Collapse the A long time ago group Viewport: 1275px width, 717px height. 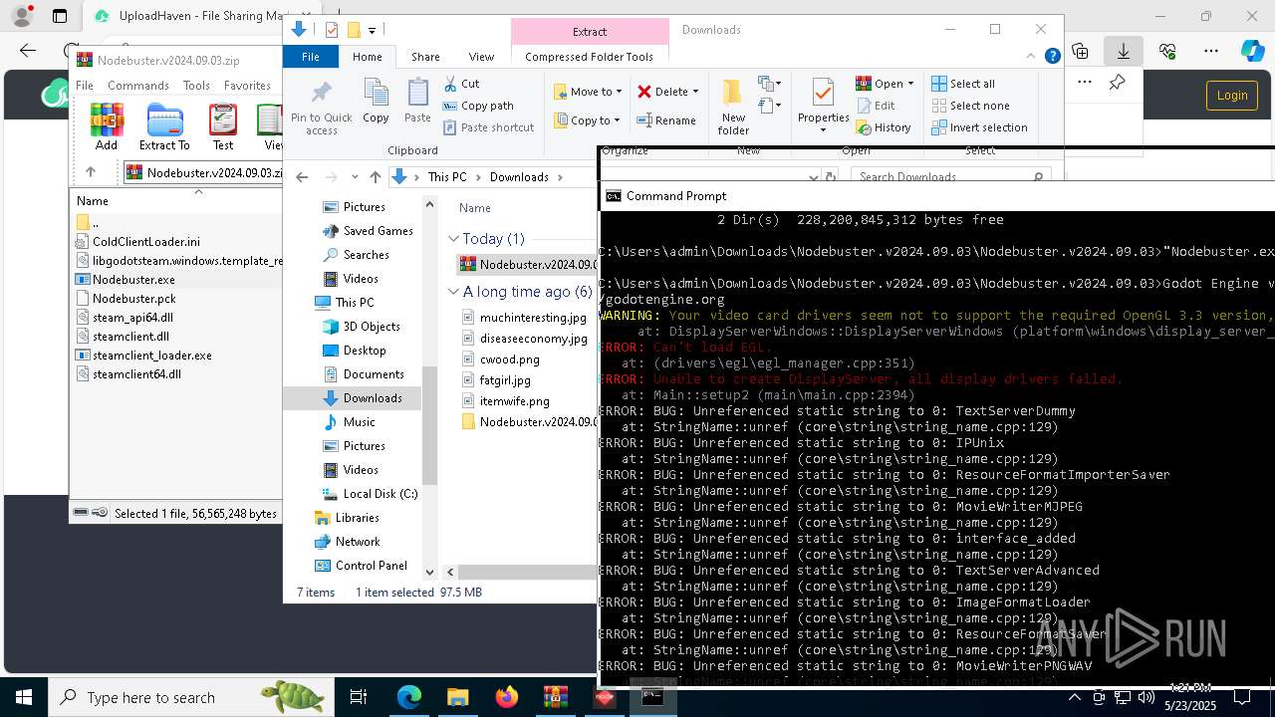pyautogui.click(x=454, y=292)
